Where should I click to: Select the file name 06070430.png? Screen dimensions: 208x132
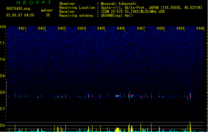point(18,9)
